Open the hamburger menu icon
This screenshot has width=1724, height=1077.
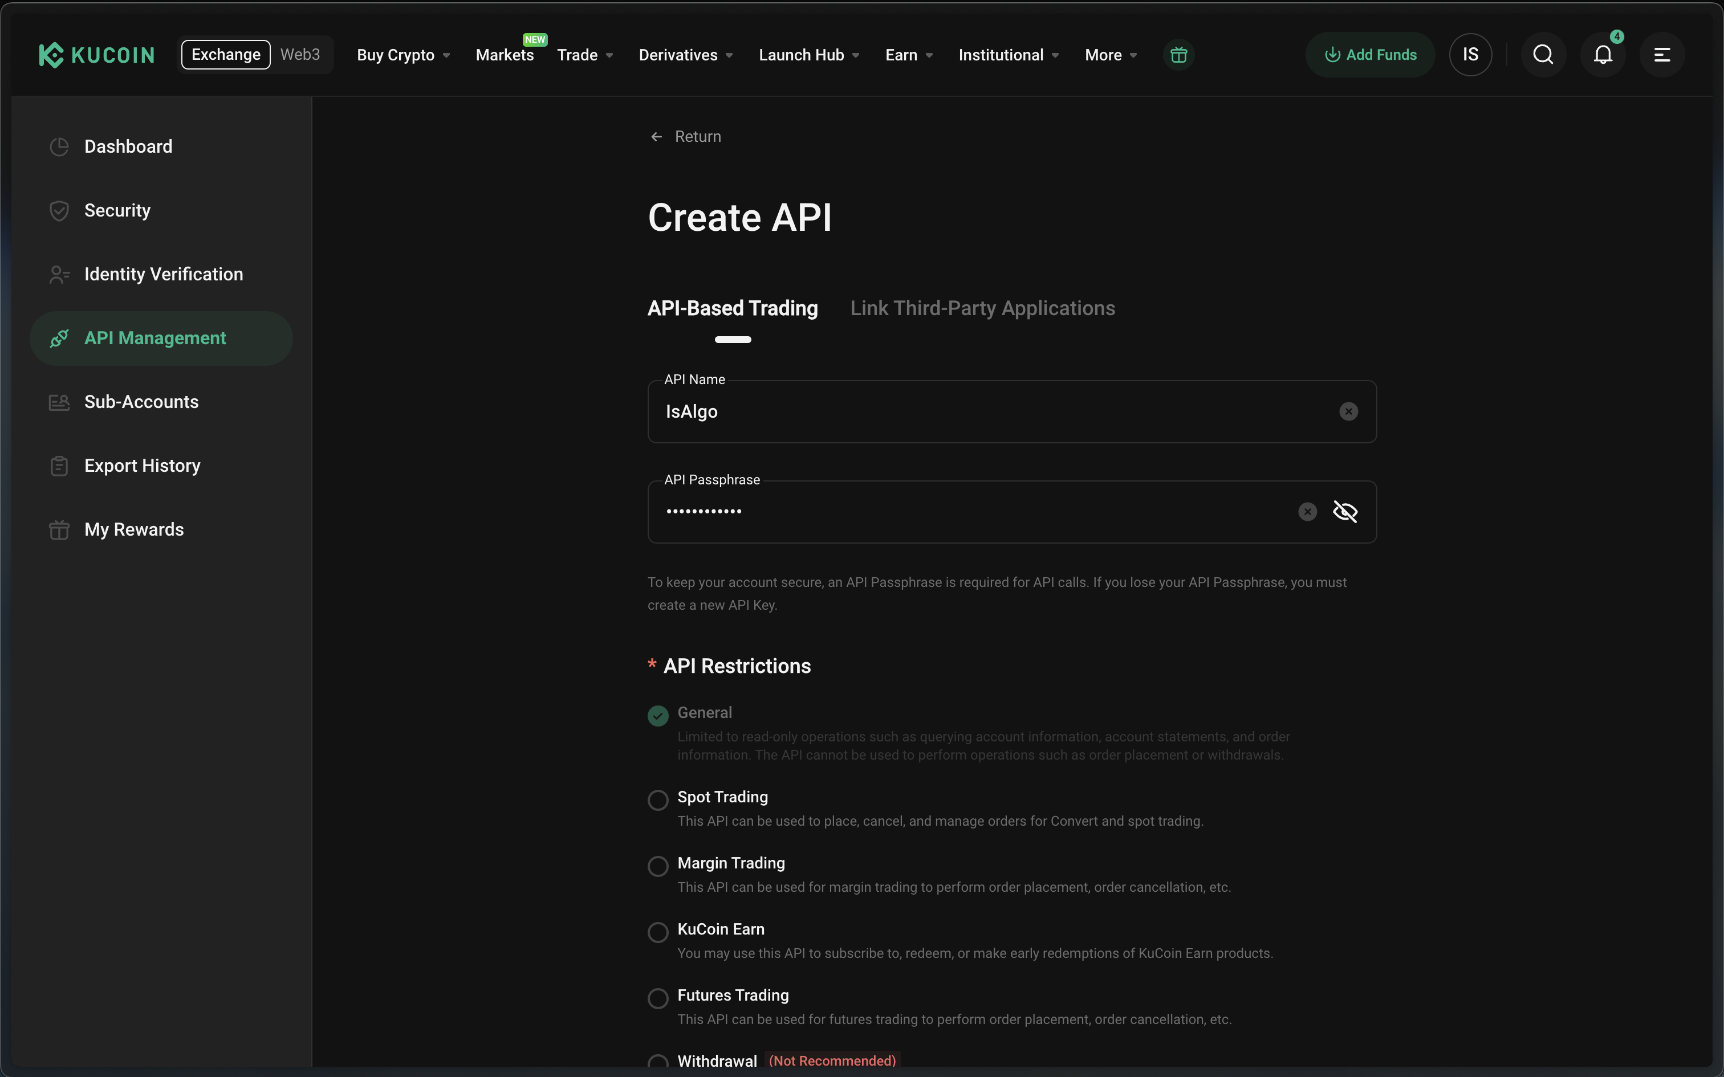coord(1661,55)
